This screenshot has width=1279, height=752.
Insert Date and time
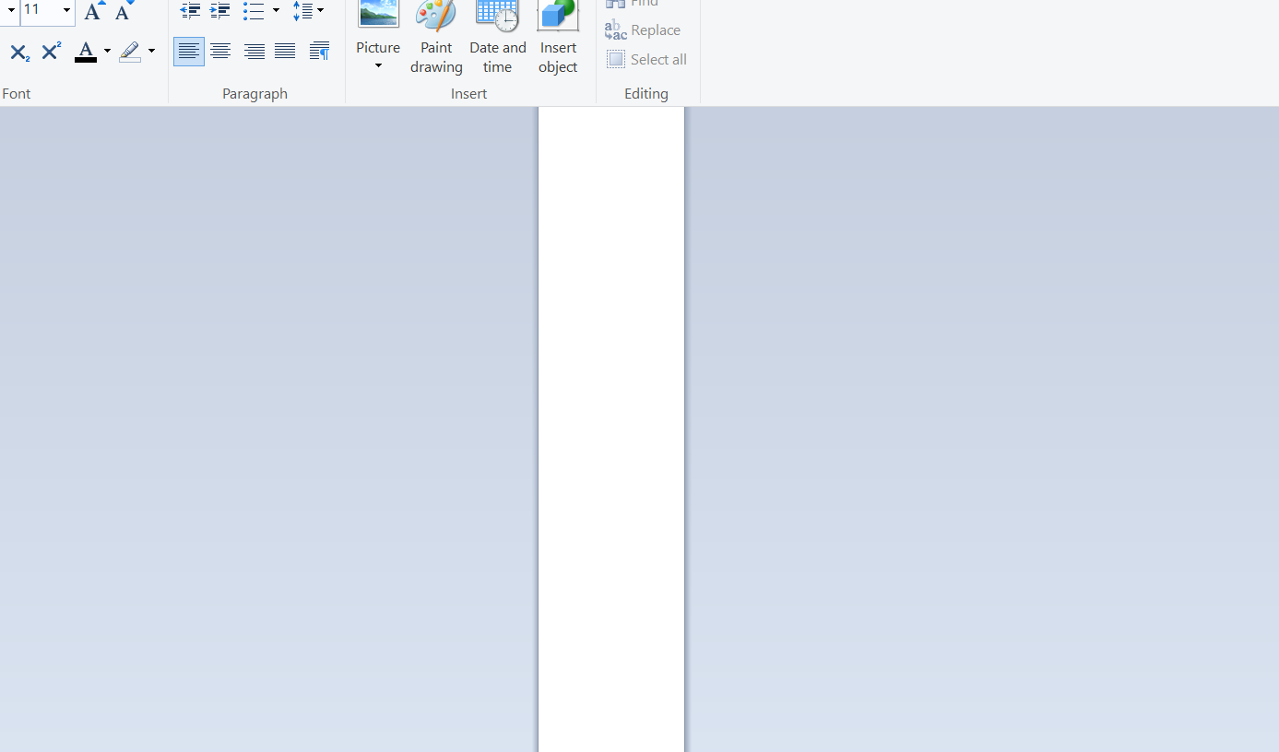[497, 37]
